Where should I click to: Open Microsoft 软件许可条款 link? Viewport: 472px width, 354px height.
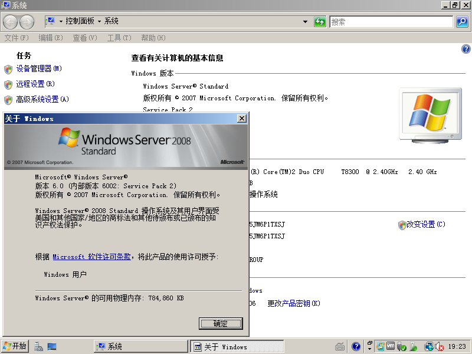tap(92, 257)
